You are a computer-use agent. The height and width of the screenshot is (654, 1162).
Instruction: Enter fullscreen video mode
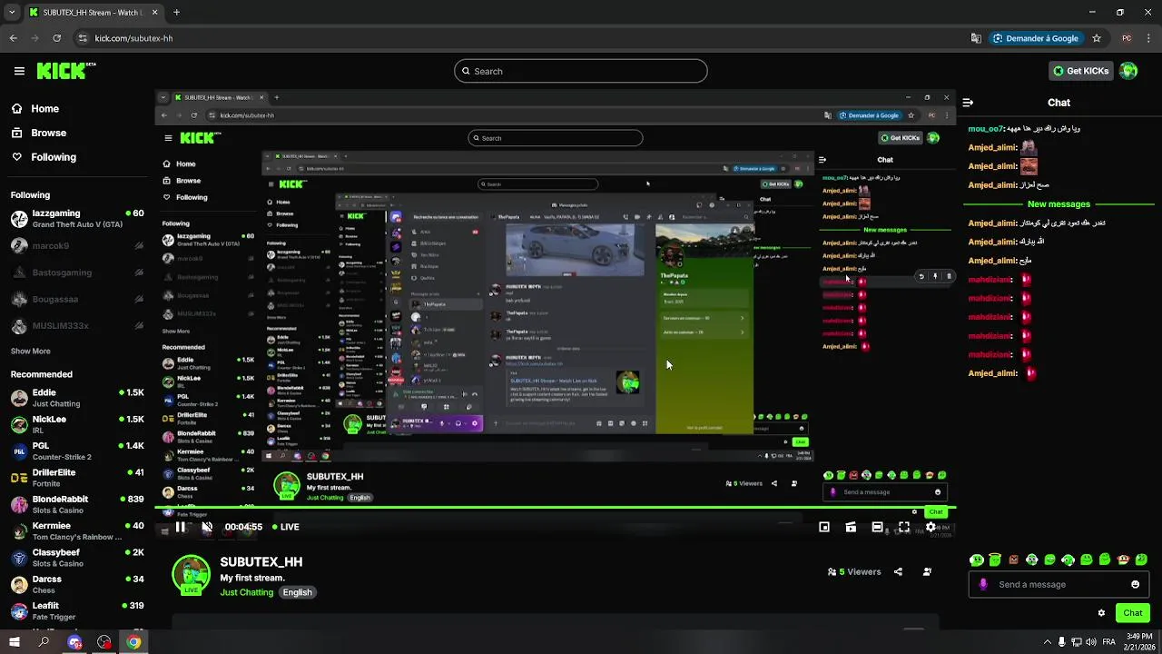tap(904, 527)
